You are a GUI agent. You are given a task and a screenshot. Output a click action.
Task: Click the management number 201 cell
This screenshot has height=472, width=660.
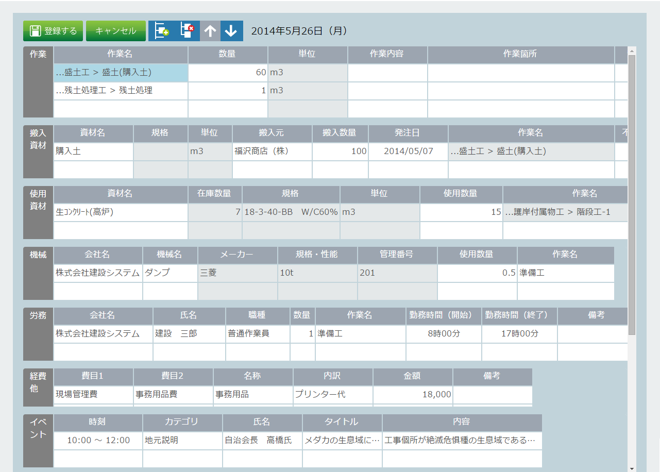397,273
